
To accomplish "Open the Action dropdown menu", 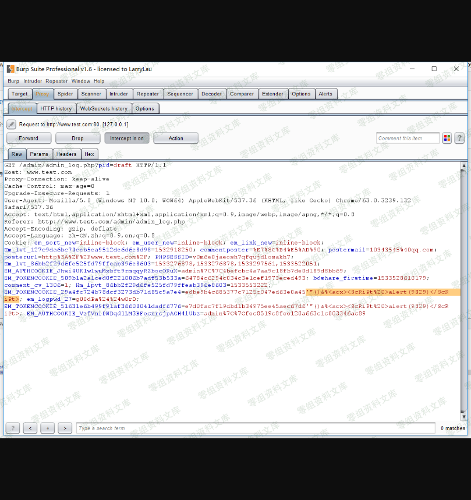I will point(176,139).
